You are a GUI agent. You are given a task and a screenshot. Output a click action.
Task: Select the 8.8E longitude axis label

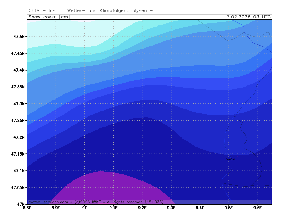(27, 208)
